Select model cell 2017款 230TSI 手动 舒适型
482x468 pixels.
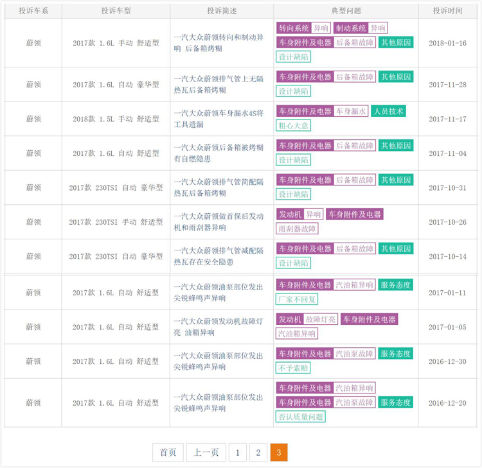click(x=116, y=222)
